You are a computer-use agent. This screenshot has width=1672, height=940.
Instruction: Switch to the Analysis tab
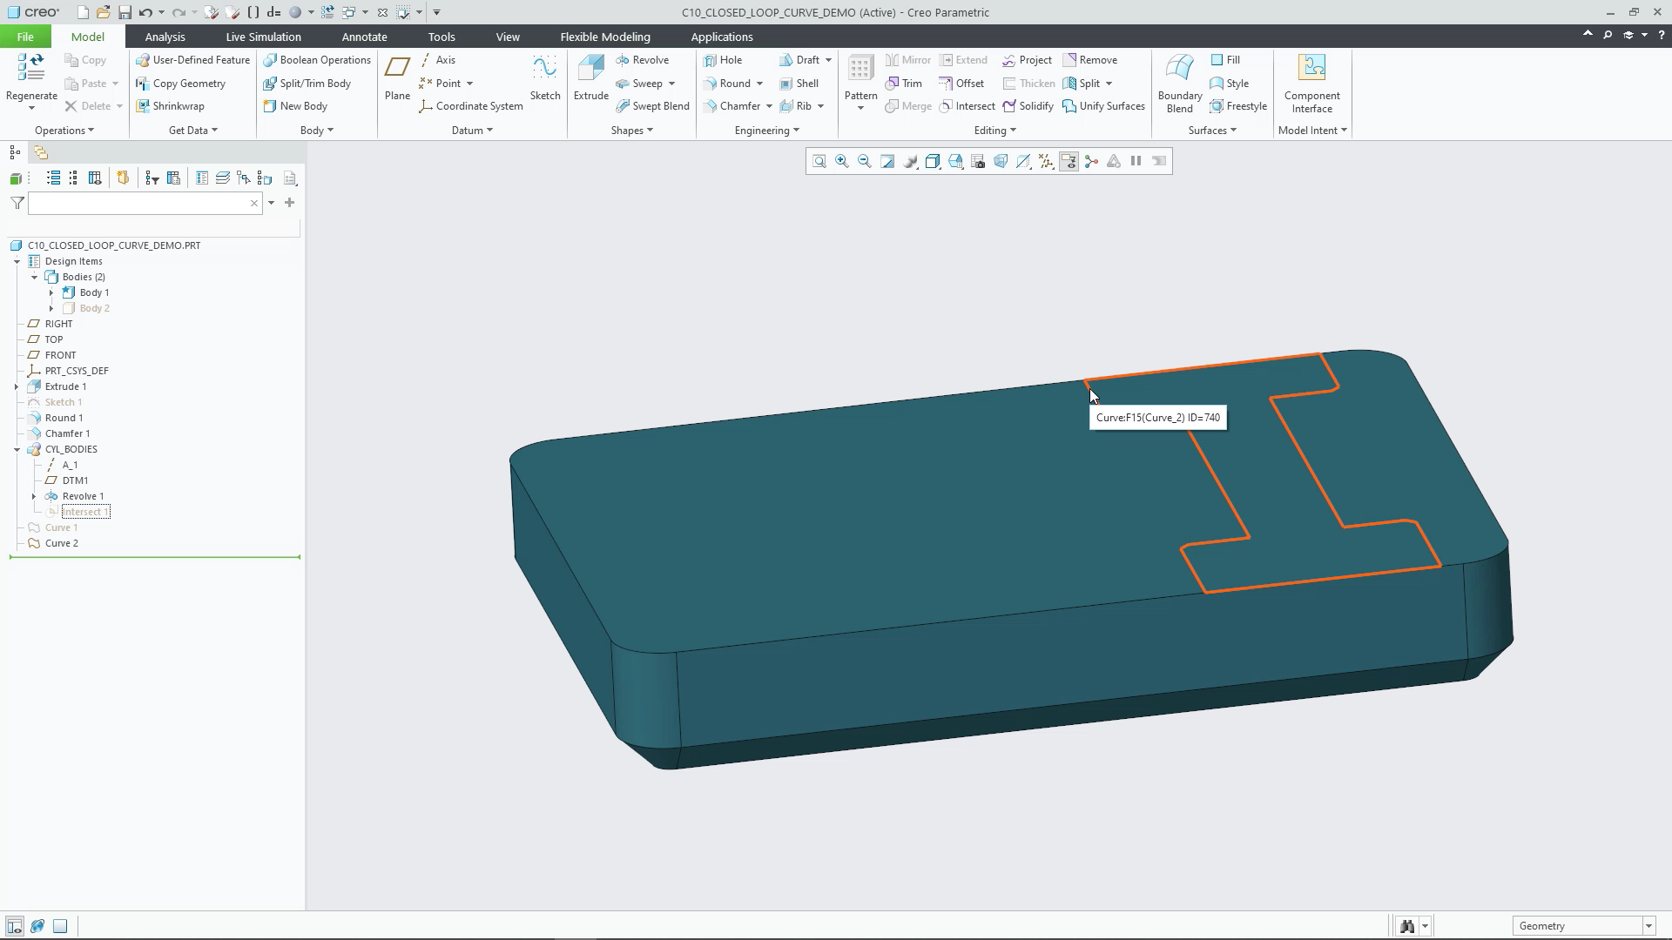pyautogui.click(x=165, y=37)
